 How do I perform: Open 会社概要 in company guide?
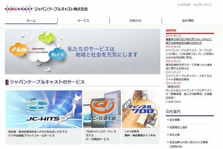175,120
